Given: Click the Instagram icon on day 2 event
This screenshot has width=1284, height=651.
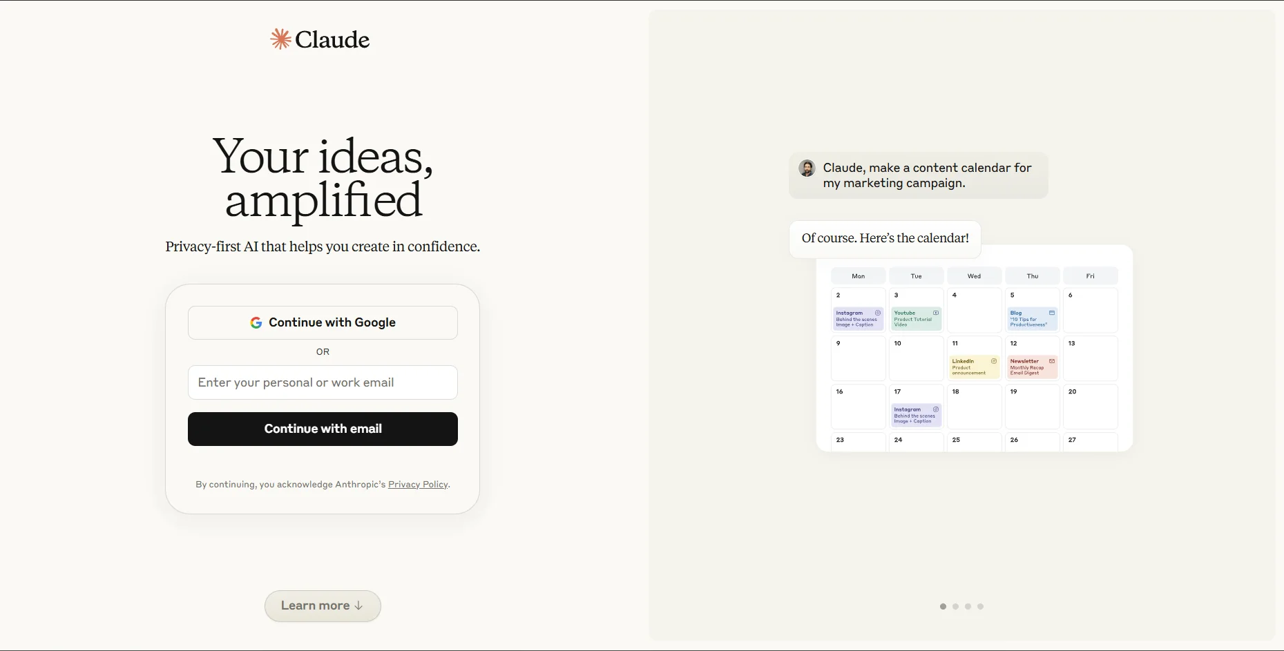Looking at the screenshot, I should (x=878, y=313).
